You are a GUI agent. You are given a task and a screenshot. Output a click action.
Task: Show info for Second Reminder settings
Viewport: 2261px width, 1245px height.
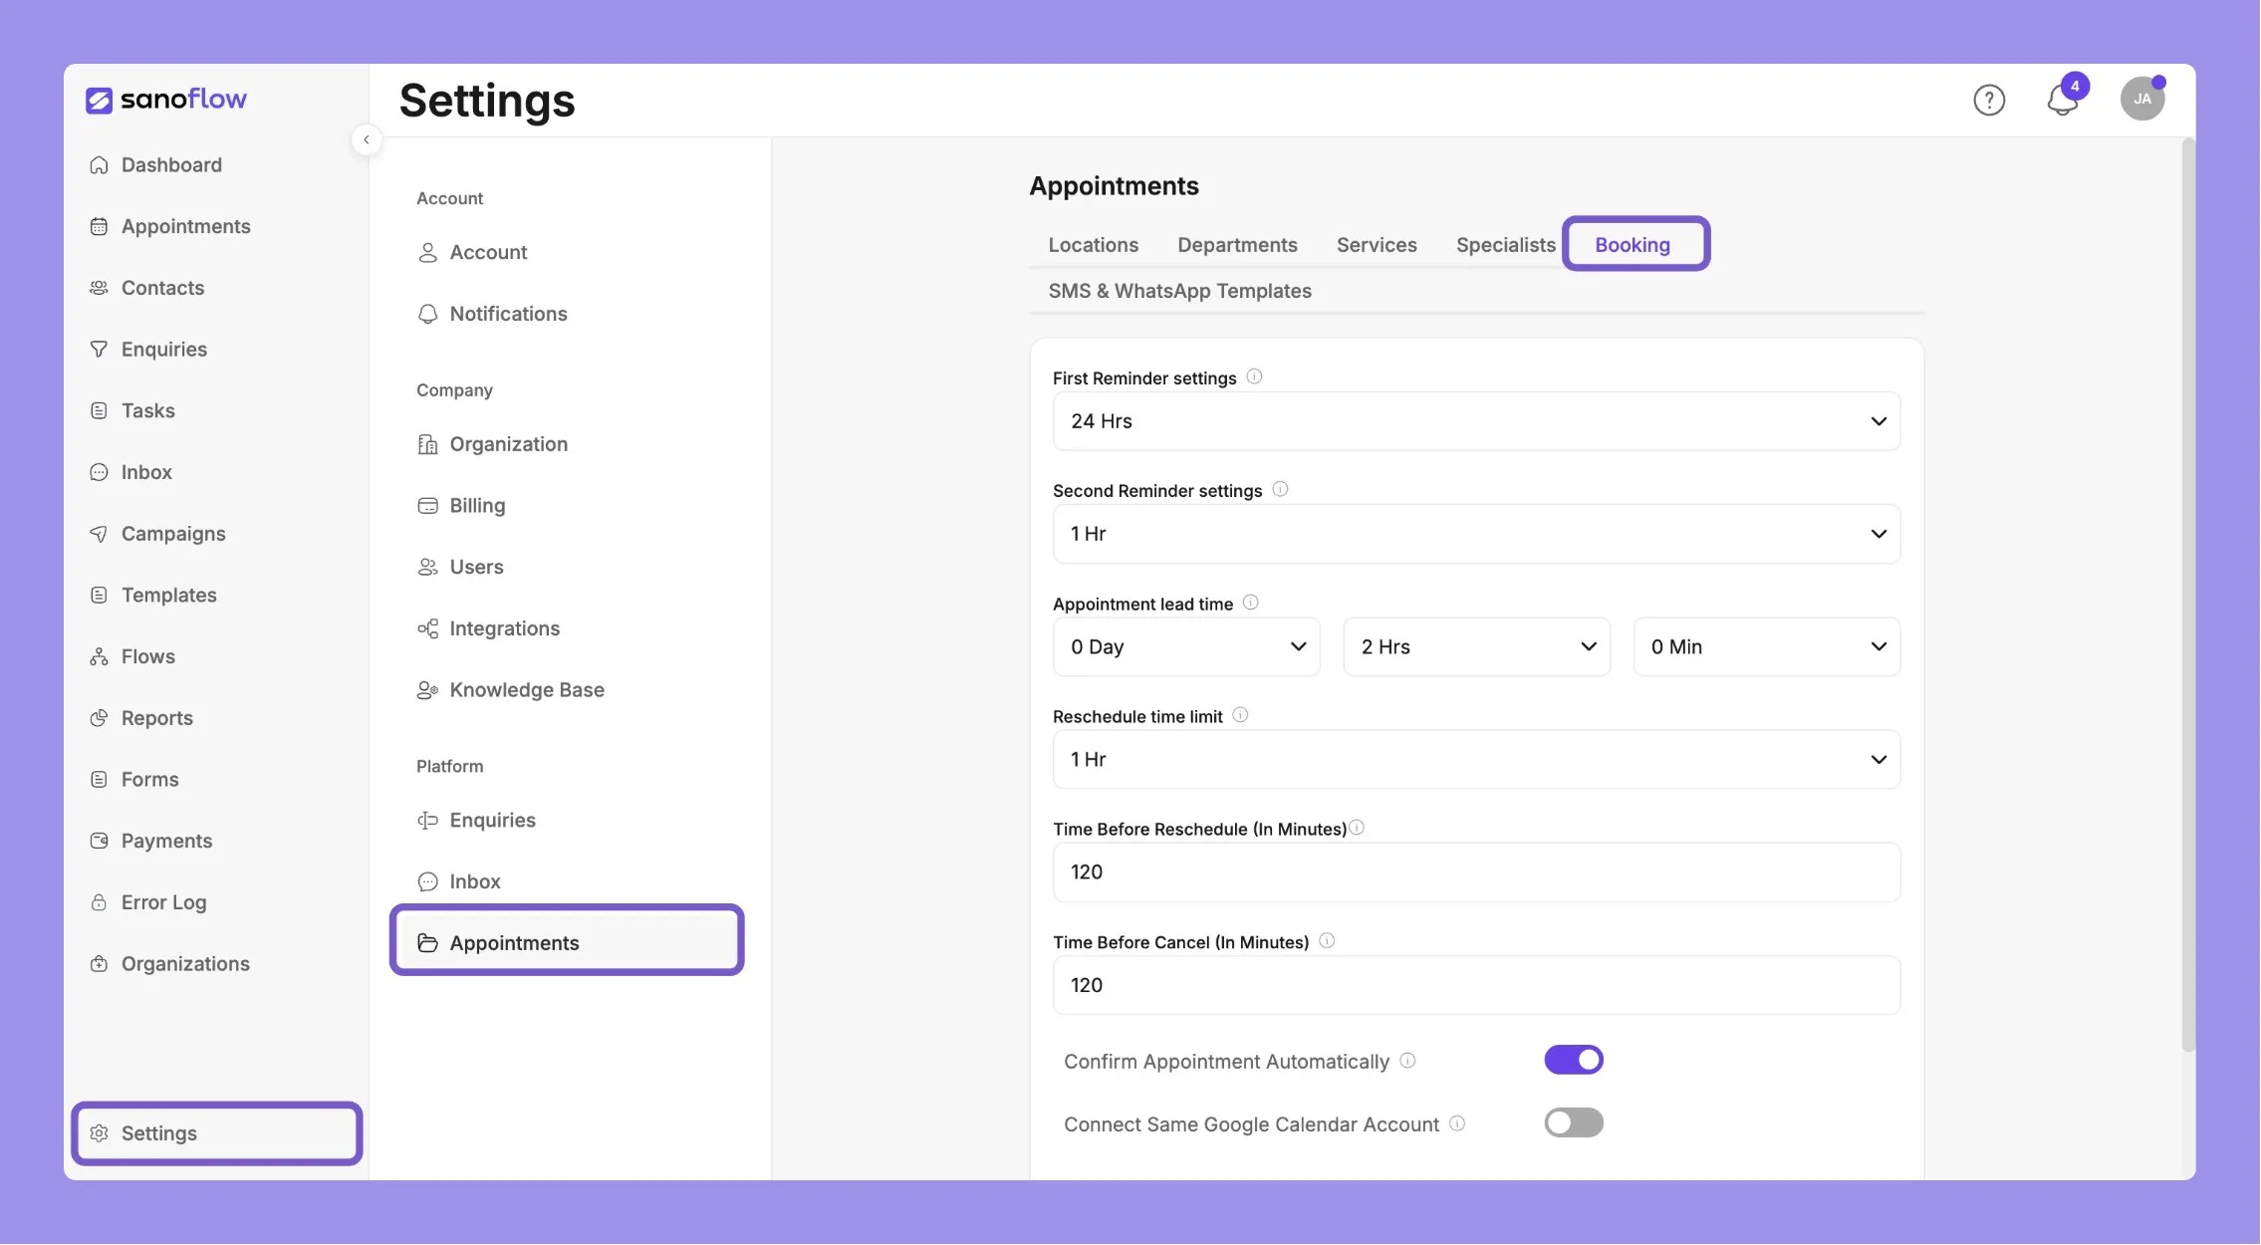[x=1280, y=489]
